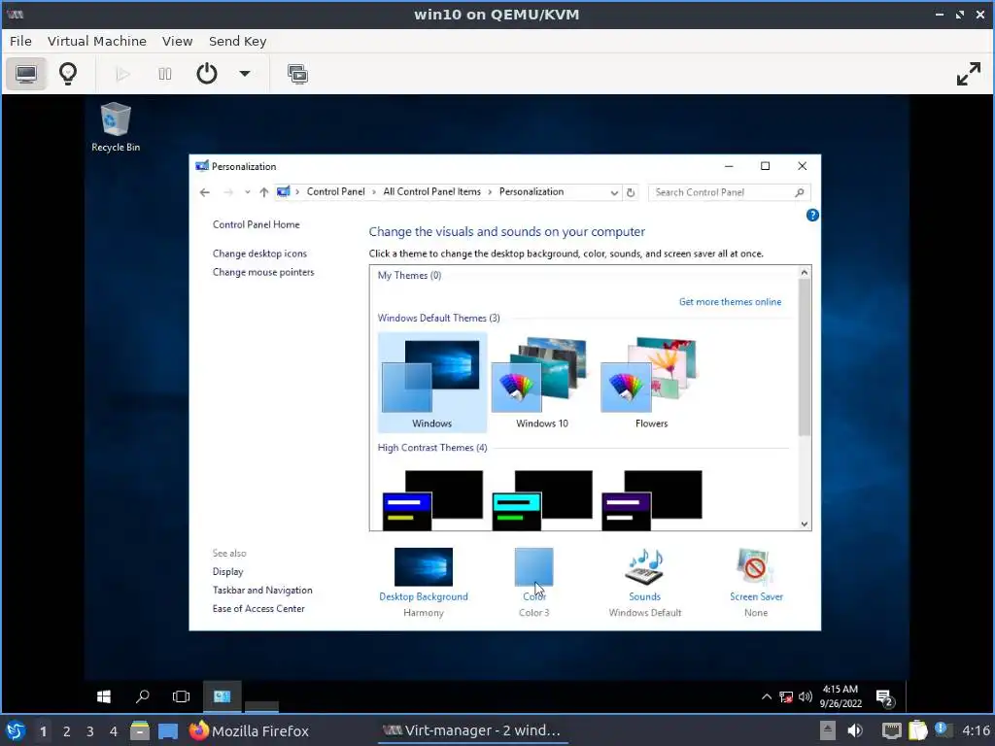Show hidden tray icons chevron
Image resolution: width=995 pixels, height=746 pixels.
pos(766,696)
